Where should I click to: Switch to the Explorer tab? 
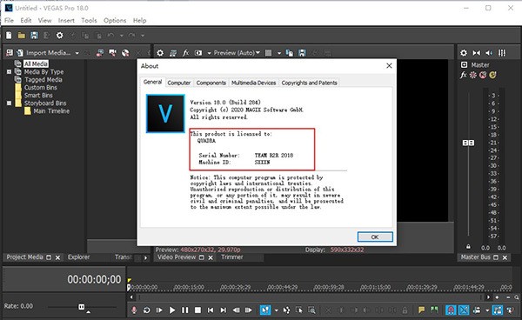78,257
